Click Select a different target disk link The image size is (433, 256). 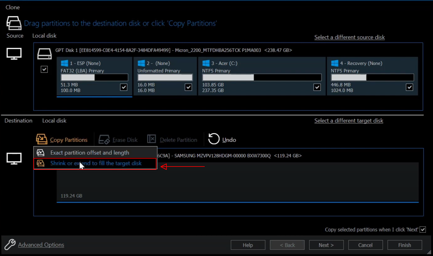[349, 120]
